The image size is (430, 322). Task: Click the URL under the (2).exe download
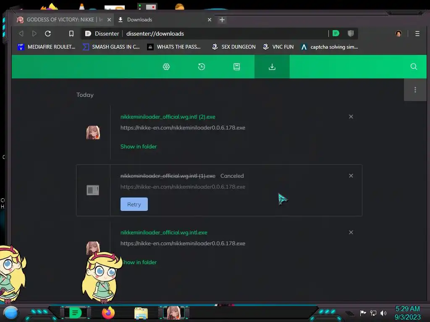click(183, 127)
